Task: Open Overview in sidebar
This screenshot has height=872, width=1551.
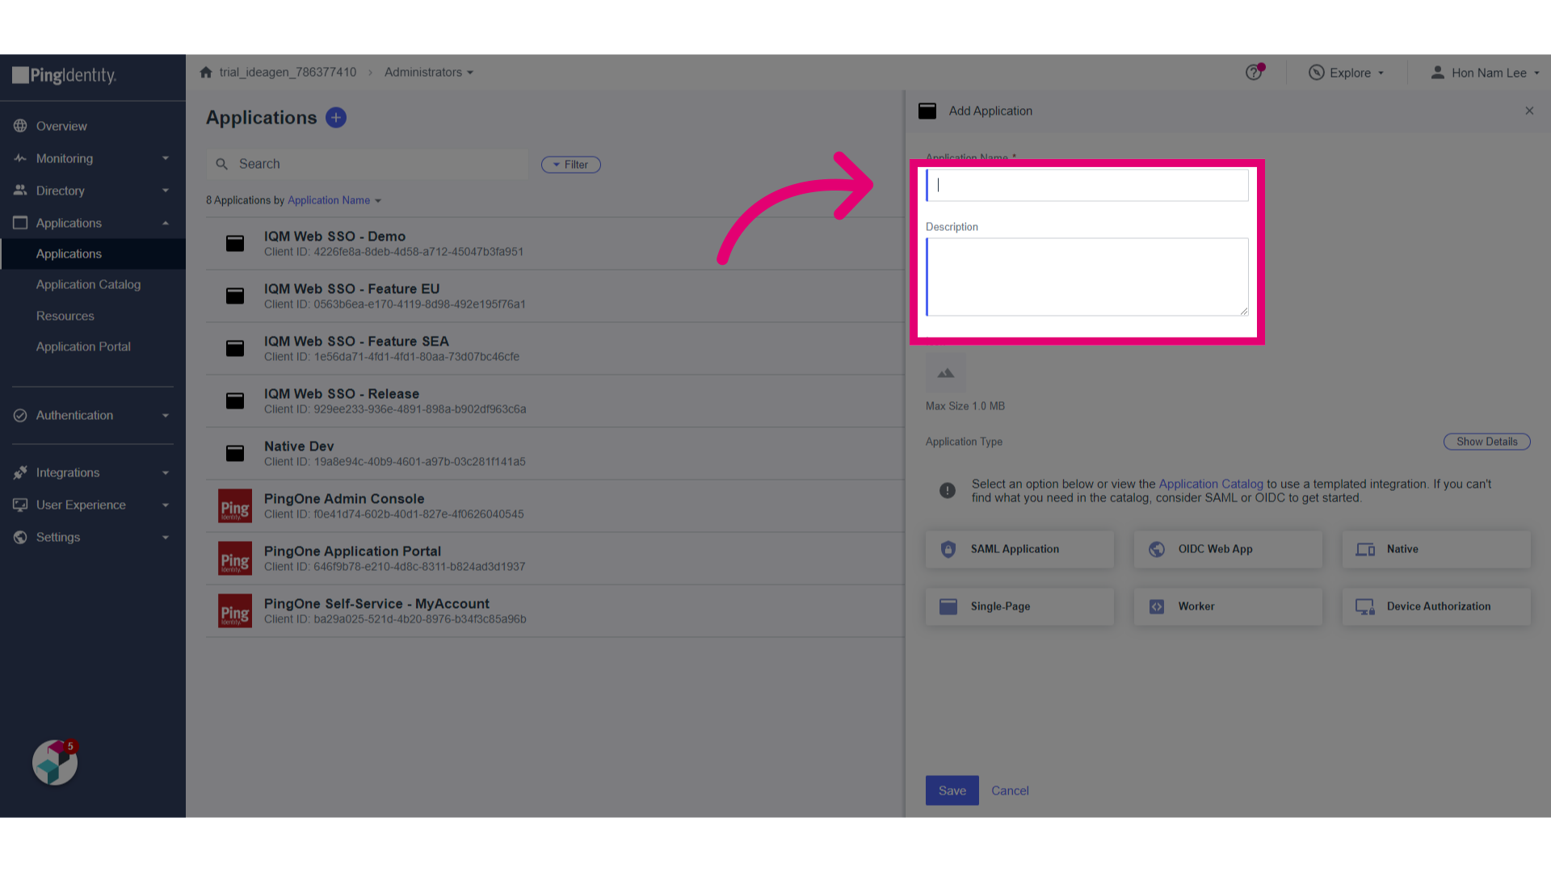Action: click(x=61, y=126)
